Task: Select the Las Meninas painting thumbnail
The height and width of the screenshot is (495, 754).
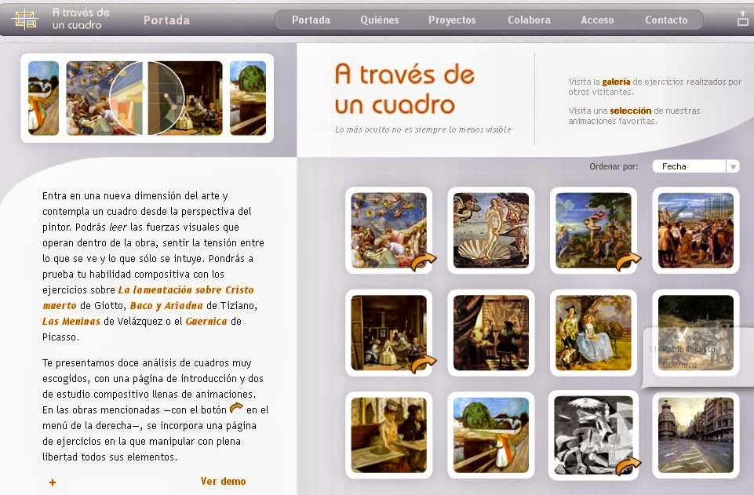Action: (388, 333)
